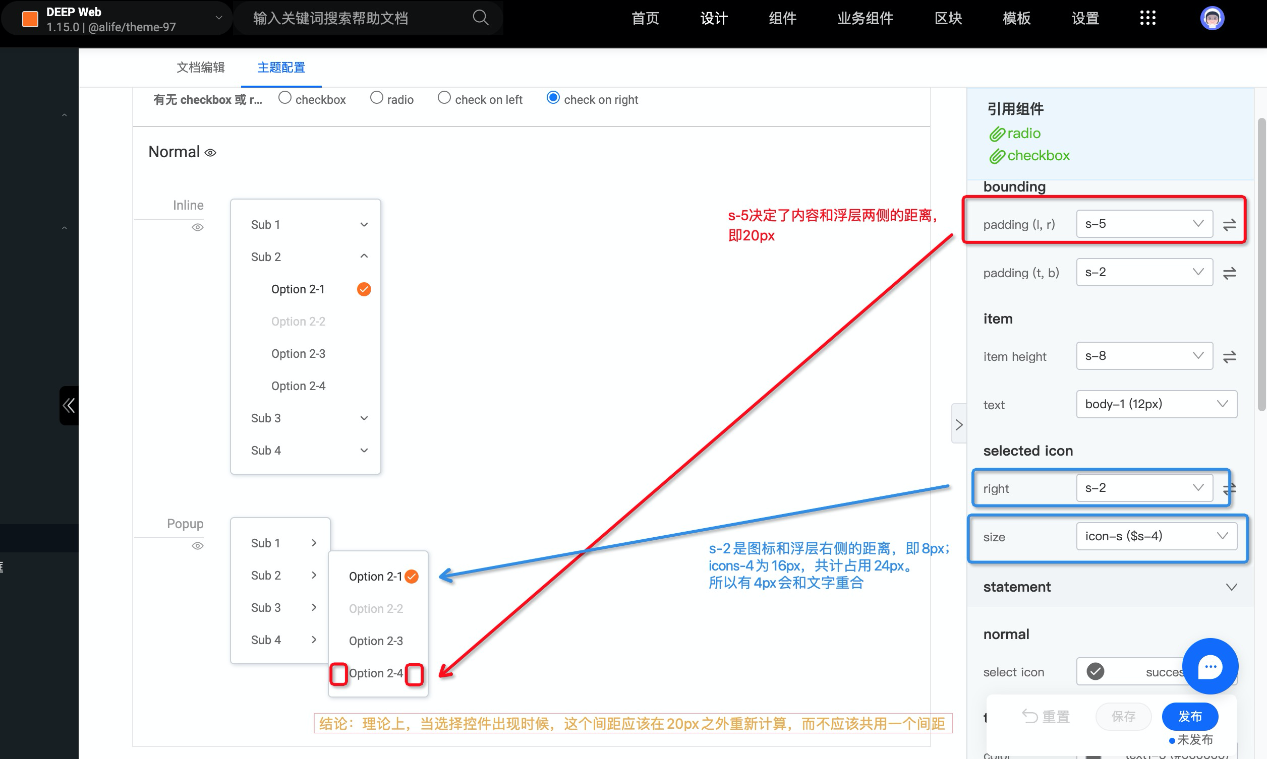
Task: Click the 发布 publish button
Action: [1190, 716]
